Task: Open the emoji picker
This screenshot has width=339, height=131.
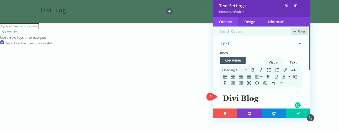Action: [x=265, y=83]
